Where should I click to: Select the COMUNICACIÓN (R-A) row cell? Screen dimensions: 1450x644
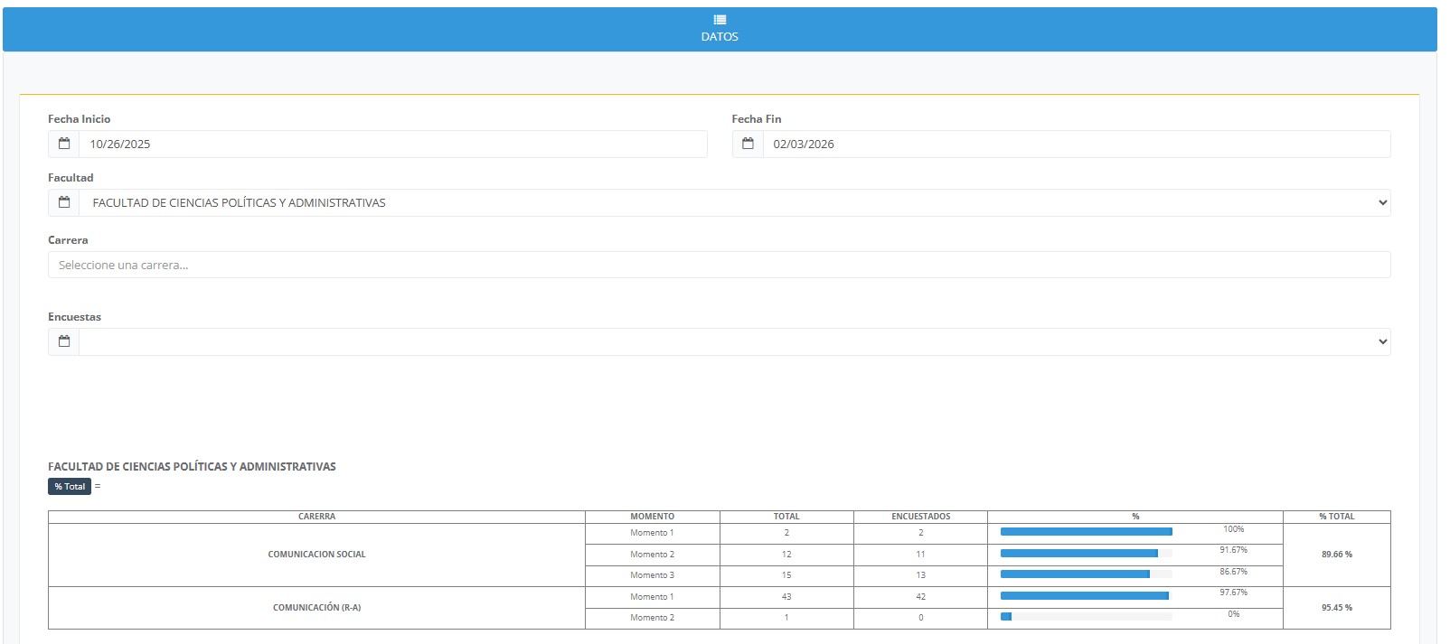coord(316,608)
